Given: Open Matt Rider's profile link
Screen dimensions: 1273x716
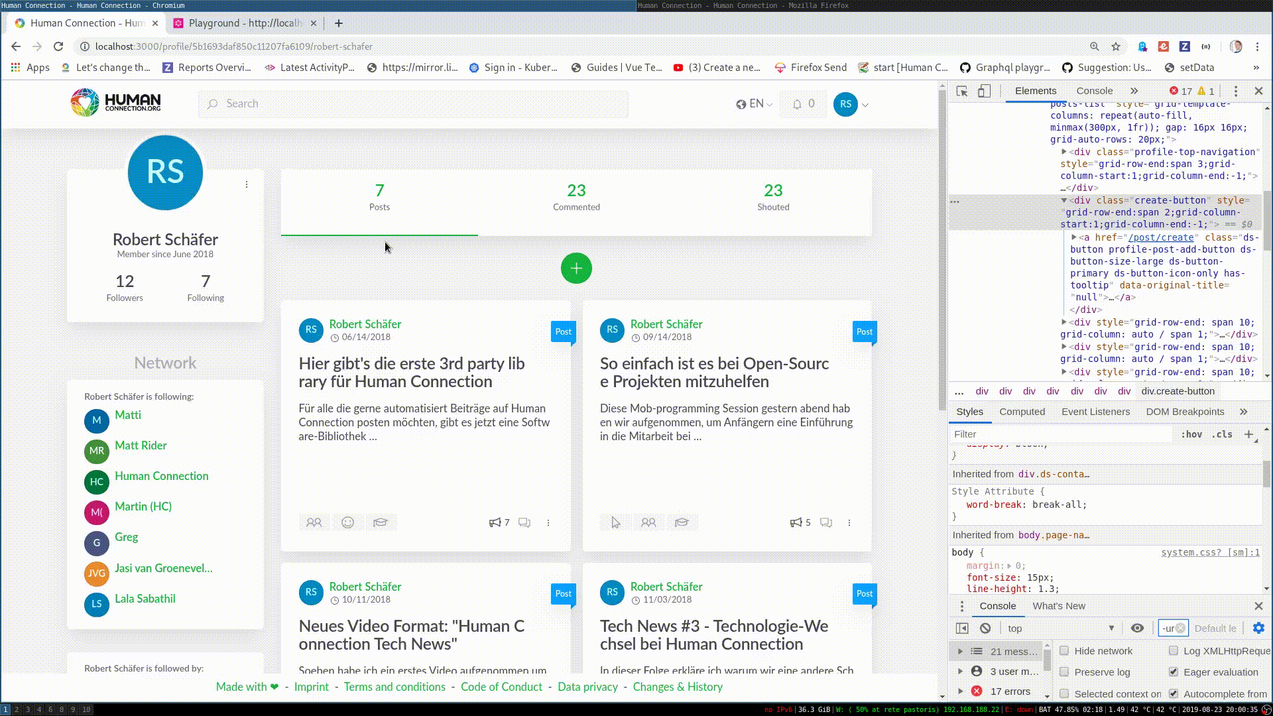Looking at the screenshot, I should tap(141, 446).
